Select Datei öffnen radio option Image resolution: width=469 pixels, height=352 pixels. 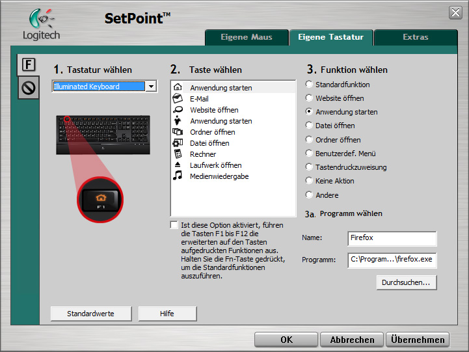pyautogui.click(x=309, y=126)
